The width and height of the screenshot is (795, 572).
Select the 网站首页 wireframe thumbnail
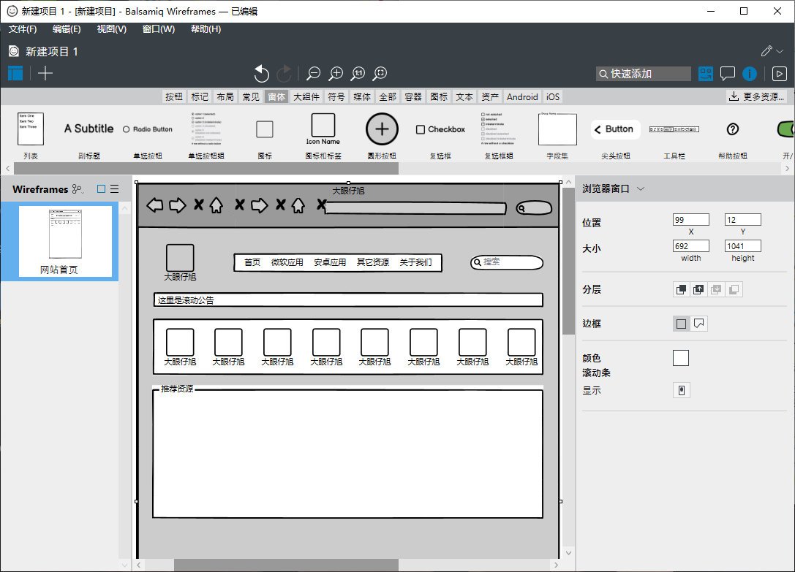tap(65, 241)
